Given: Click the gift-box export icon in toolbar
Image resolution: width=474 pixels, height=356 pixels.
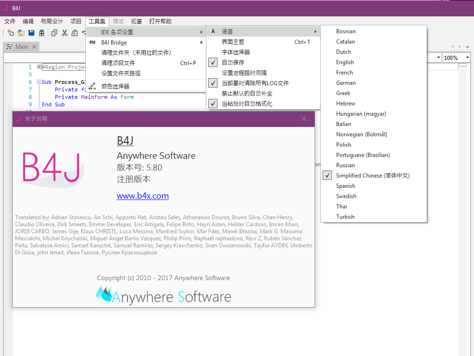Looking at the screenshot, I should point(42,33).
